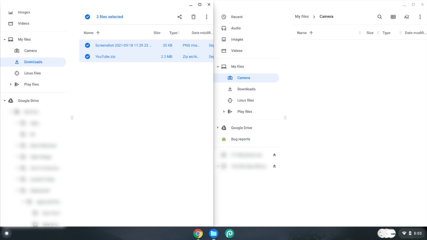Clear selection via the blue check circle
This screenshot has height=240, width=427.
click(87, 17)
